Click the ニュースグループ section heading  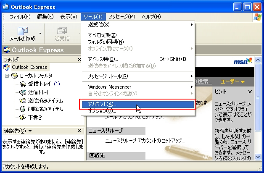[x=106, y=131]
